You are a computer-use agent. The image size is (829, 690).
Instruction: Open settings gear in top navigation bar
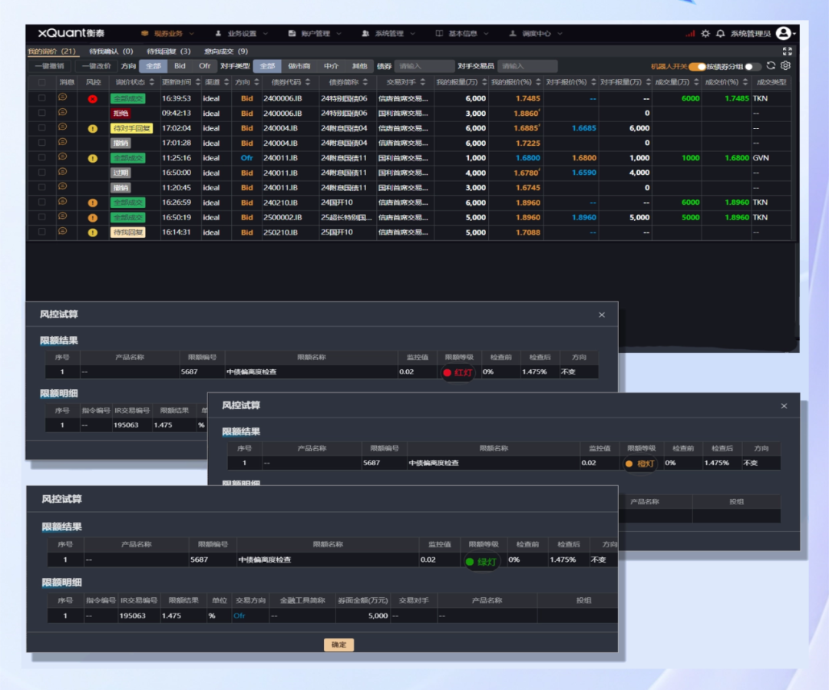pyautogui.click(x=705, y=34)
